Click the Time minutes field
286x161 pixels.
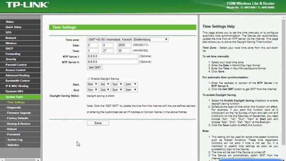(107, 51)
